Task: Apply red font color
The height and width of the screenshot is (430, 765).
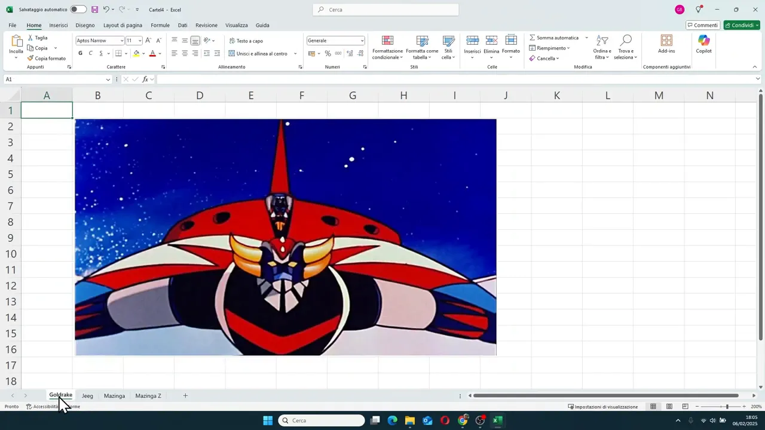Action: tap(152, 53)
